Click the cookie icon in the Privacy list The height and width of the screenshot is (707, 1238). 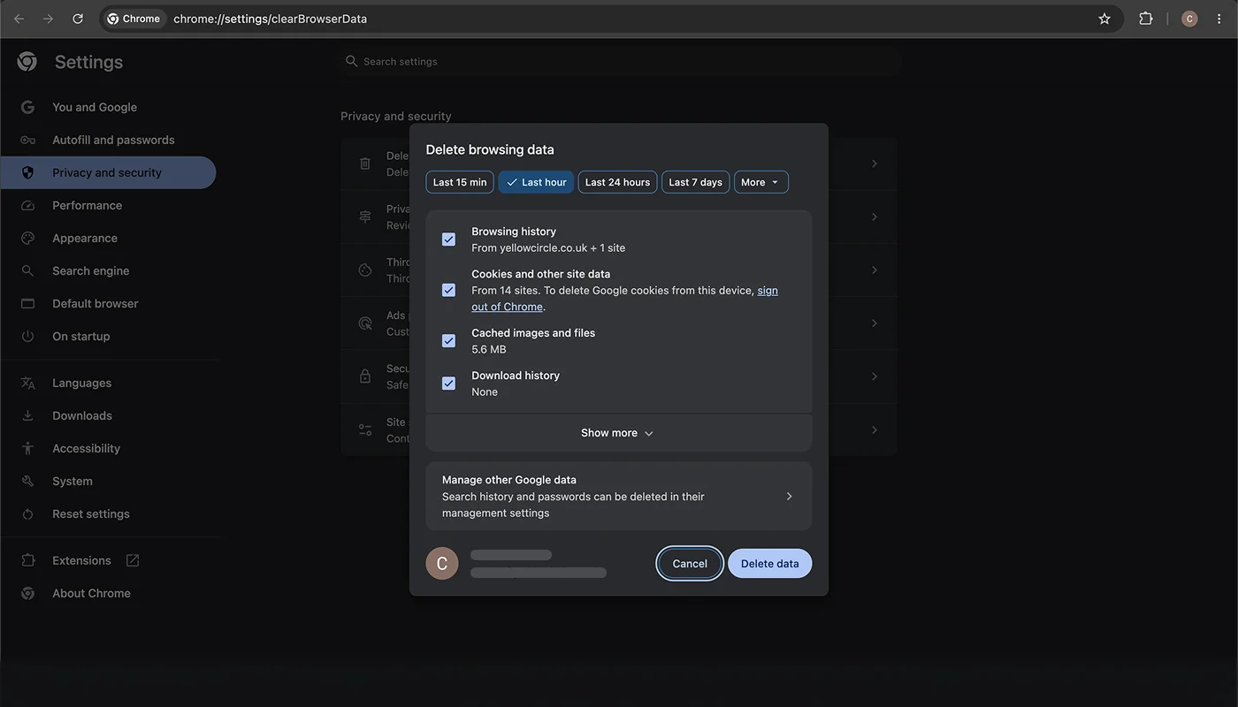pyautogui.click(x=365, y=270)
